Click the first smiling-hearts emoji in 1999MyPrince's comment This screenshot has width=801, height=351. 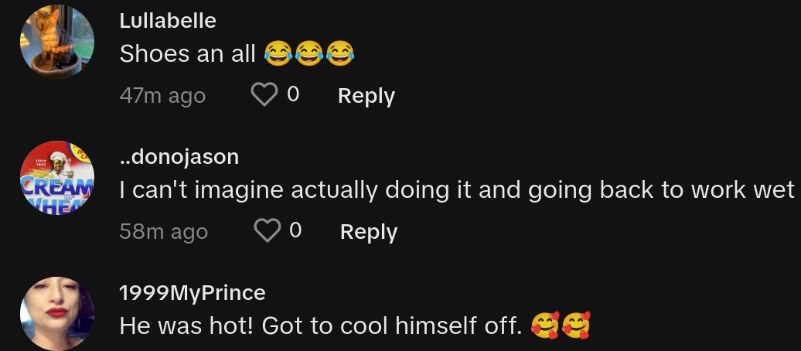click(x=545, y=326)
